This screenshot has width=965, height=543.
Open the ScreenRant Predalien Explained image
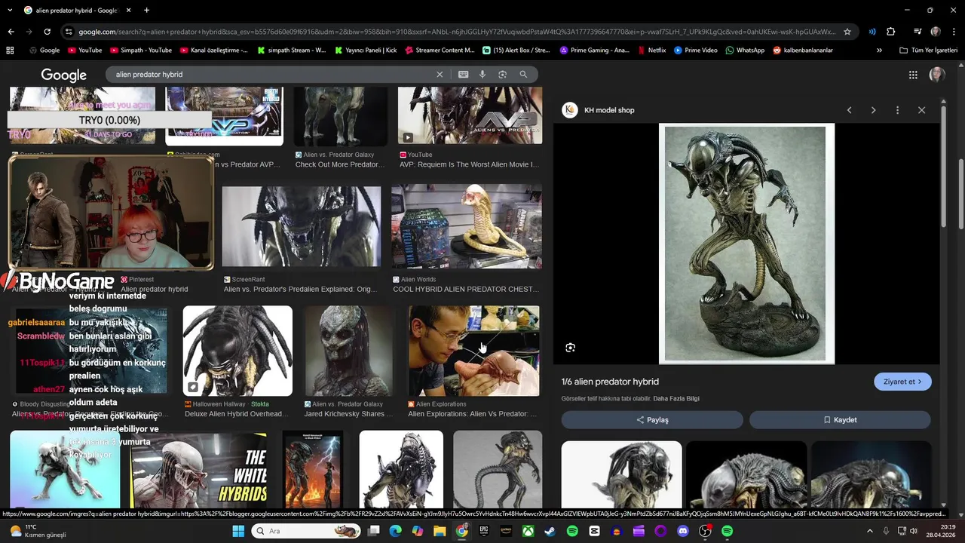tap(302, 226)
